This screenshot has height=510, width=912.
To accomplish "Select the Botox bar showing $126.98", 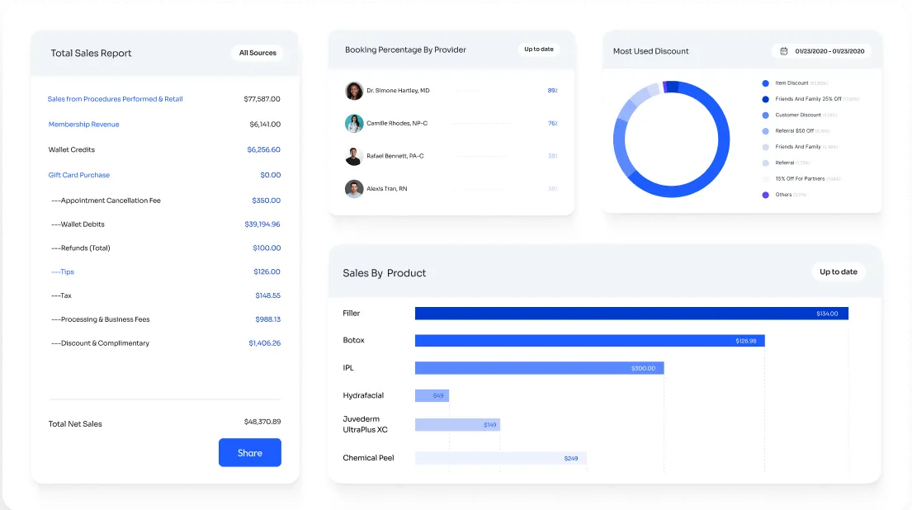I will coord(589,341).
